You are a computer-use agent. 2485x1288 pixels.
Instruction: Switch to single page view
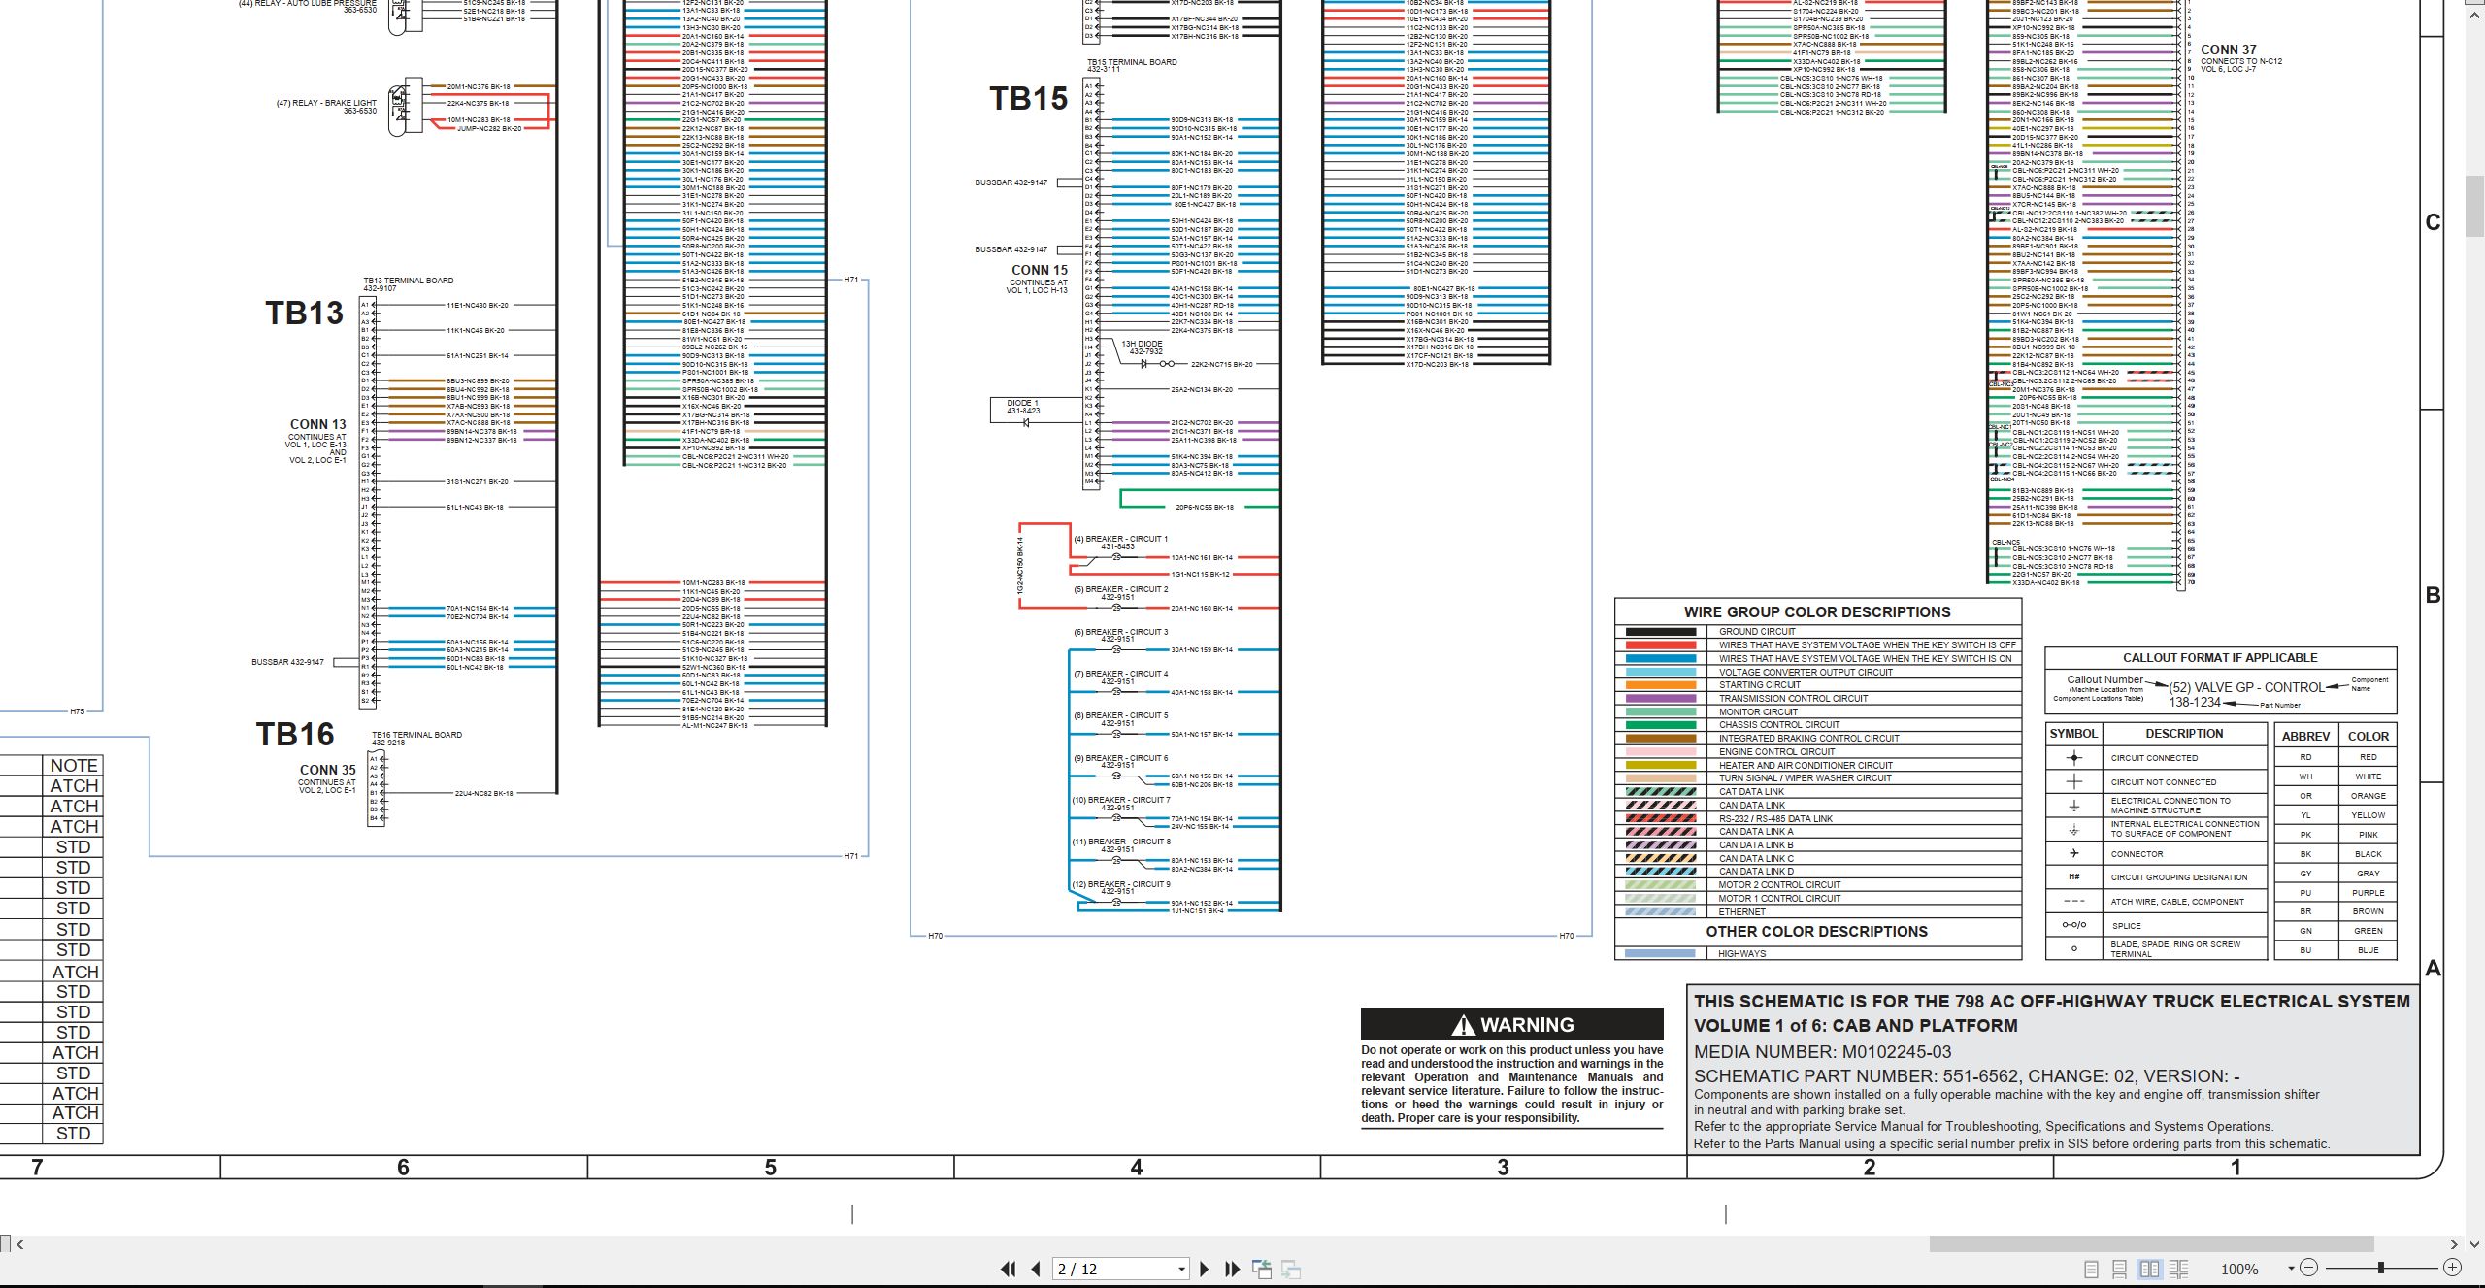pyautogui.click(x=2091, y=1269)
